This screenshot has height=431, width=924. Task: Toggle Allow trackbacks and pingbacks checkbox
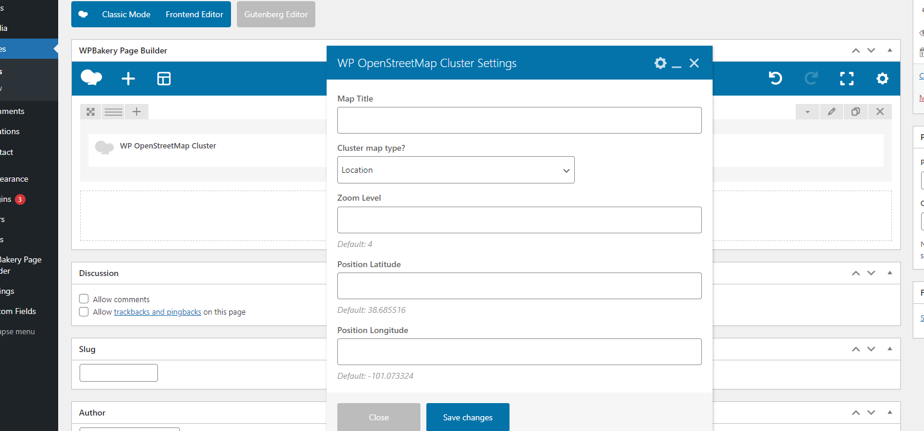point(84,312)
